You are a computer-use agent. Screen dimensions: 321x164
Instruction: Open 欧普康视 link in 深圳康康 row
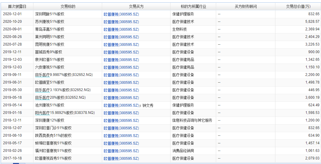tap(121, 121)
